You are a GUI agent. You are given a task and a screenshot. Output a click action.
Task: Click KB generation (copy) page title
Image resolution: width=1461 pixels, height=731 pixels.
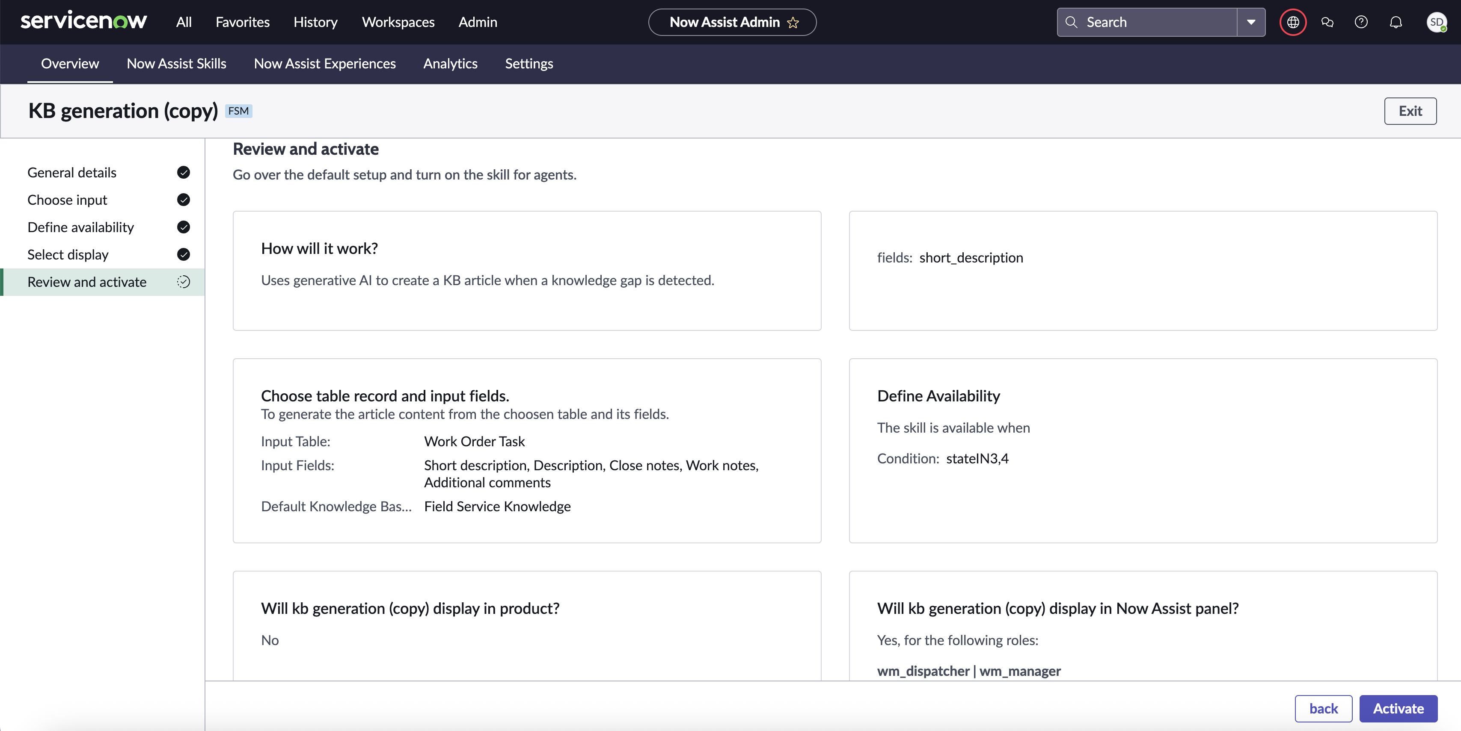click(x=123, y=111)
